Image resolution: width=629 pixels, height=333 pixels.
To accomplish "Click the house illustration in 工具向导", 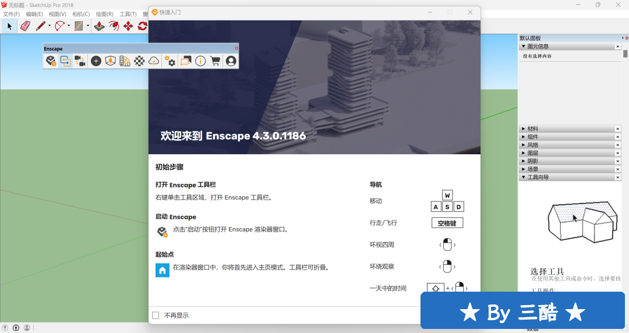I will coord(582,222).
